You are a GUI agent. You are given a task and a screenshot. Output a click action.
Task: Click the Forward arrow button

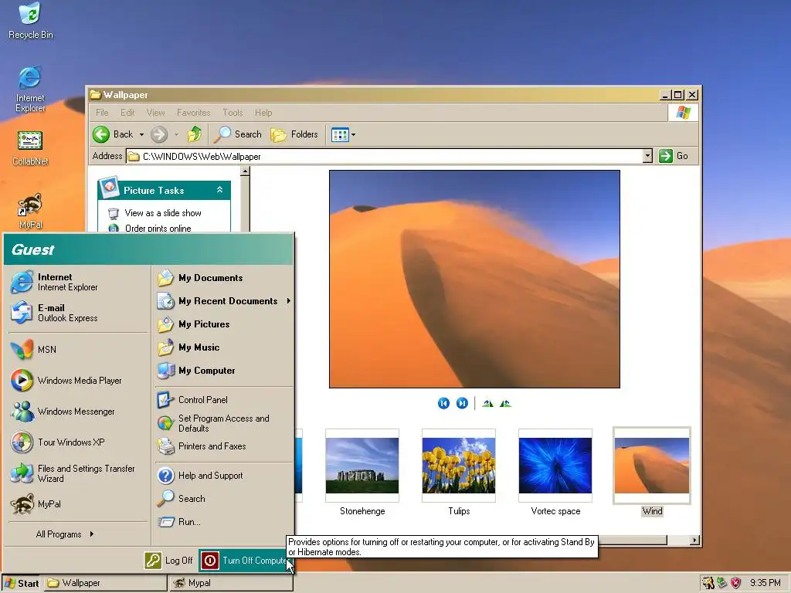(x=159, y=134)
